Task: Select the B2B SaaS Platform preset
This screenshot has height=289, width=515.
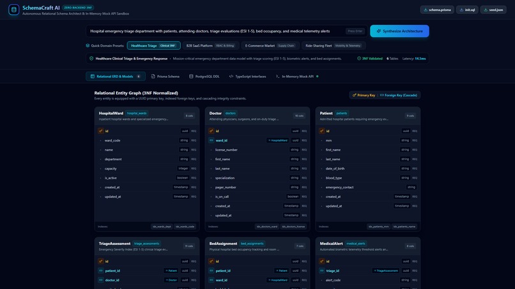Action: coord(210,45)
